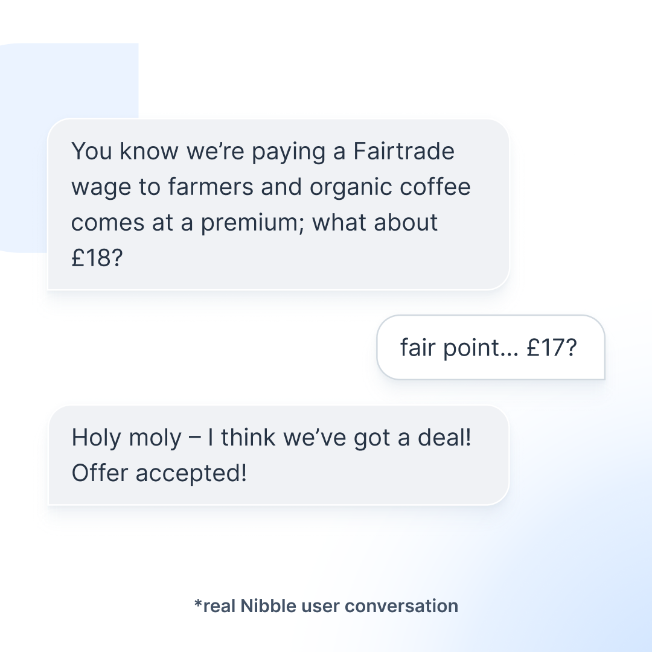This screenshot has width=652, height=652.
Task: Click the "Offer accepted!" text
Action: 159,473
